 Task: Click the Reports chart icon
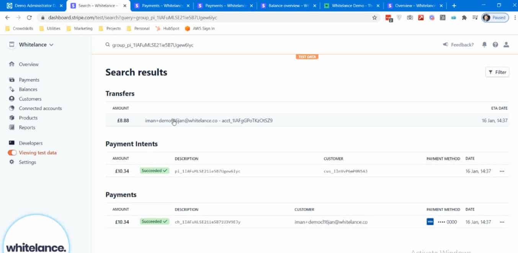11,128
